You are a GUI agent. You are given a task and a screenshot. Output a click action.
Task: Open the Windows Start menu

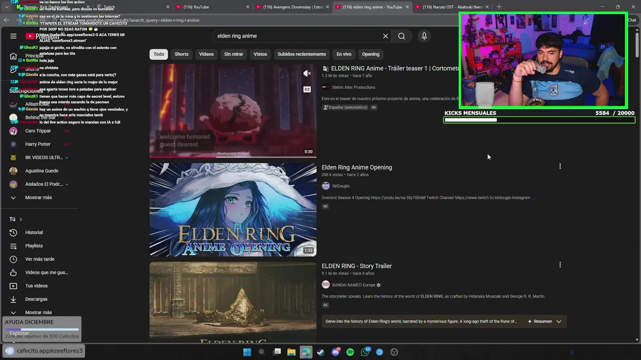pyautogui.click(x=247, y=352)
